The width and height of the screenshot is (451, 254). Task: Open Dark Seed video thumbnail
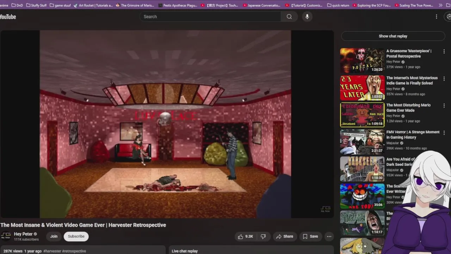point(362,169)
